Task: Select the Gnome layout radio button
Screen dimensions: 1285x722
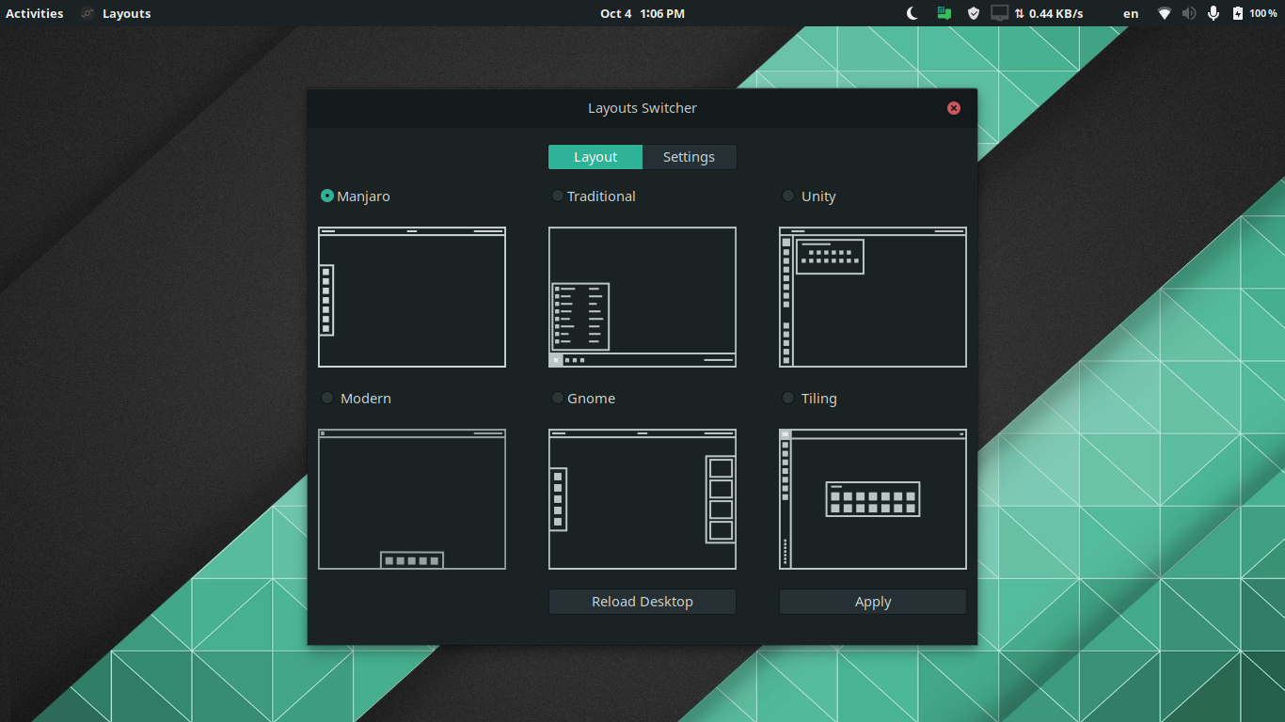Action: click(x=558, y=398)
